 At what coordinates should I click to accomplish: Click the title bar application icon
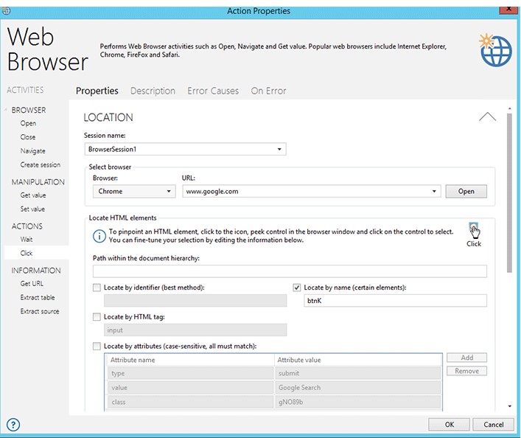pos(6,11)
